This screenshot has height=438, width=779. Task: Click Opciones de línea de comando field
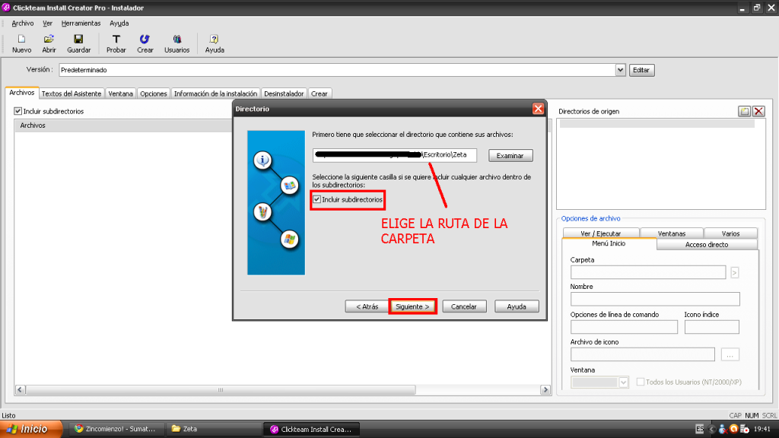coord(624,327)
